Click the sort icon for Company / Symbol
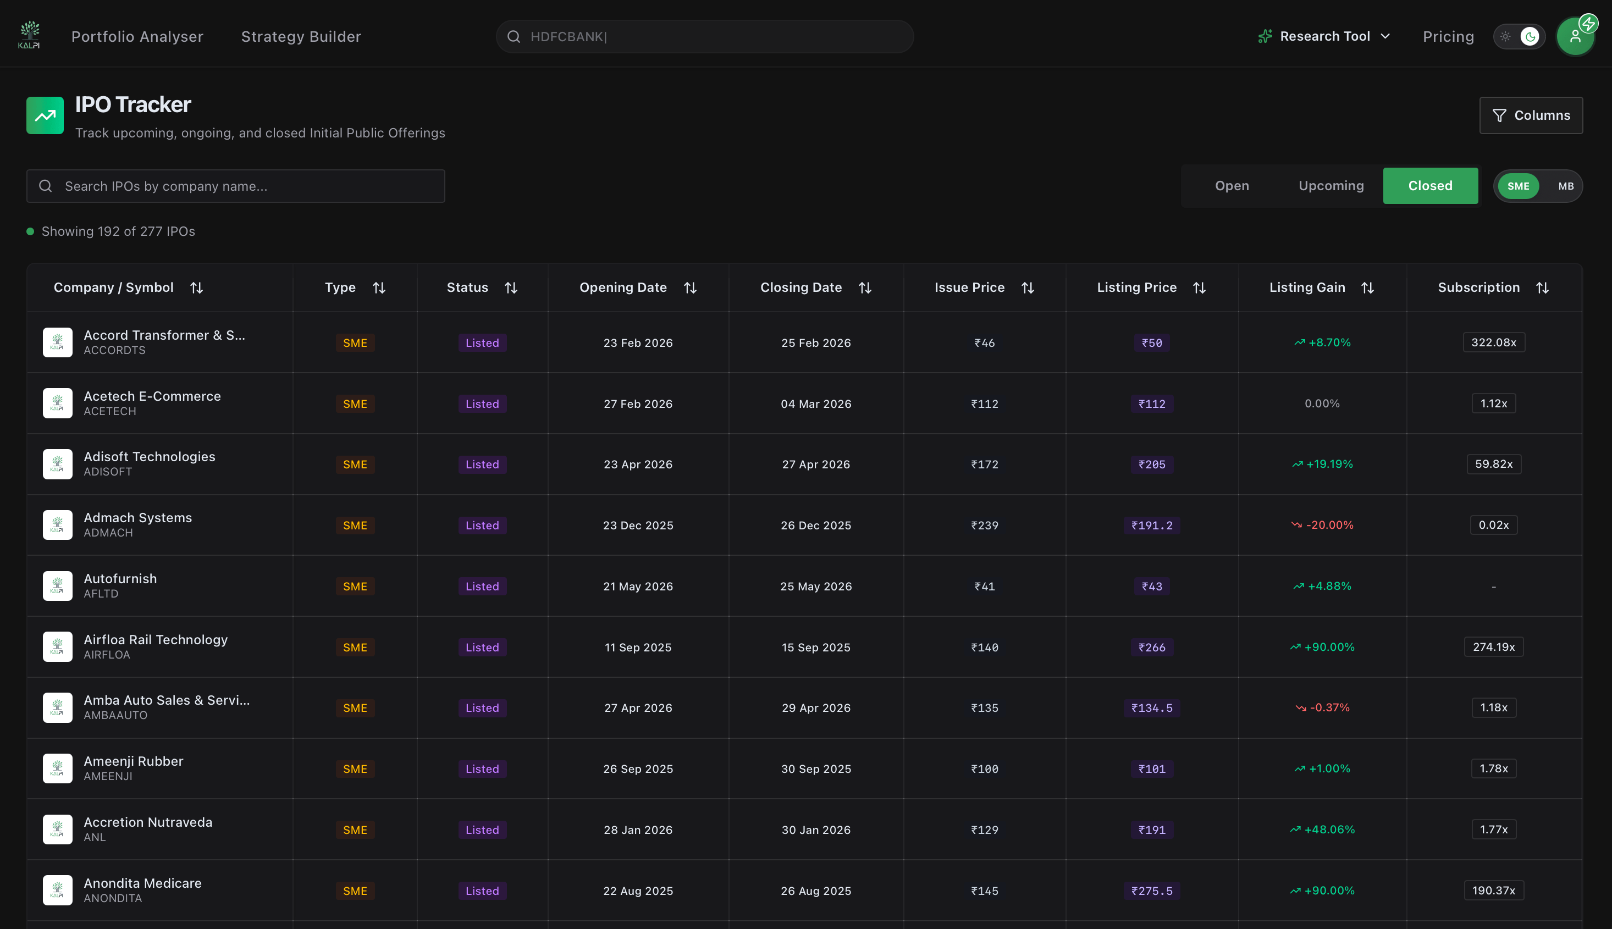The image size is (1612, 929). click(197, 287)
